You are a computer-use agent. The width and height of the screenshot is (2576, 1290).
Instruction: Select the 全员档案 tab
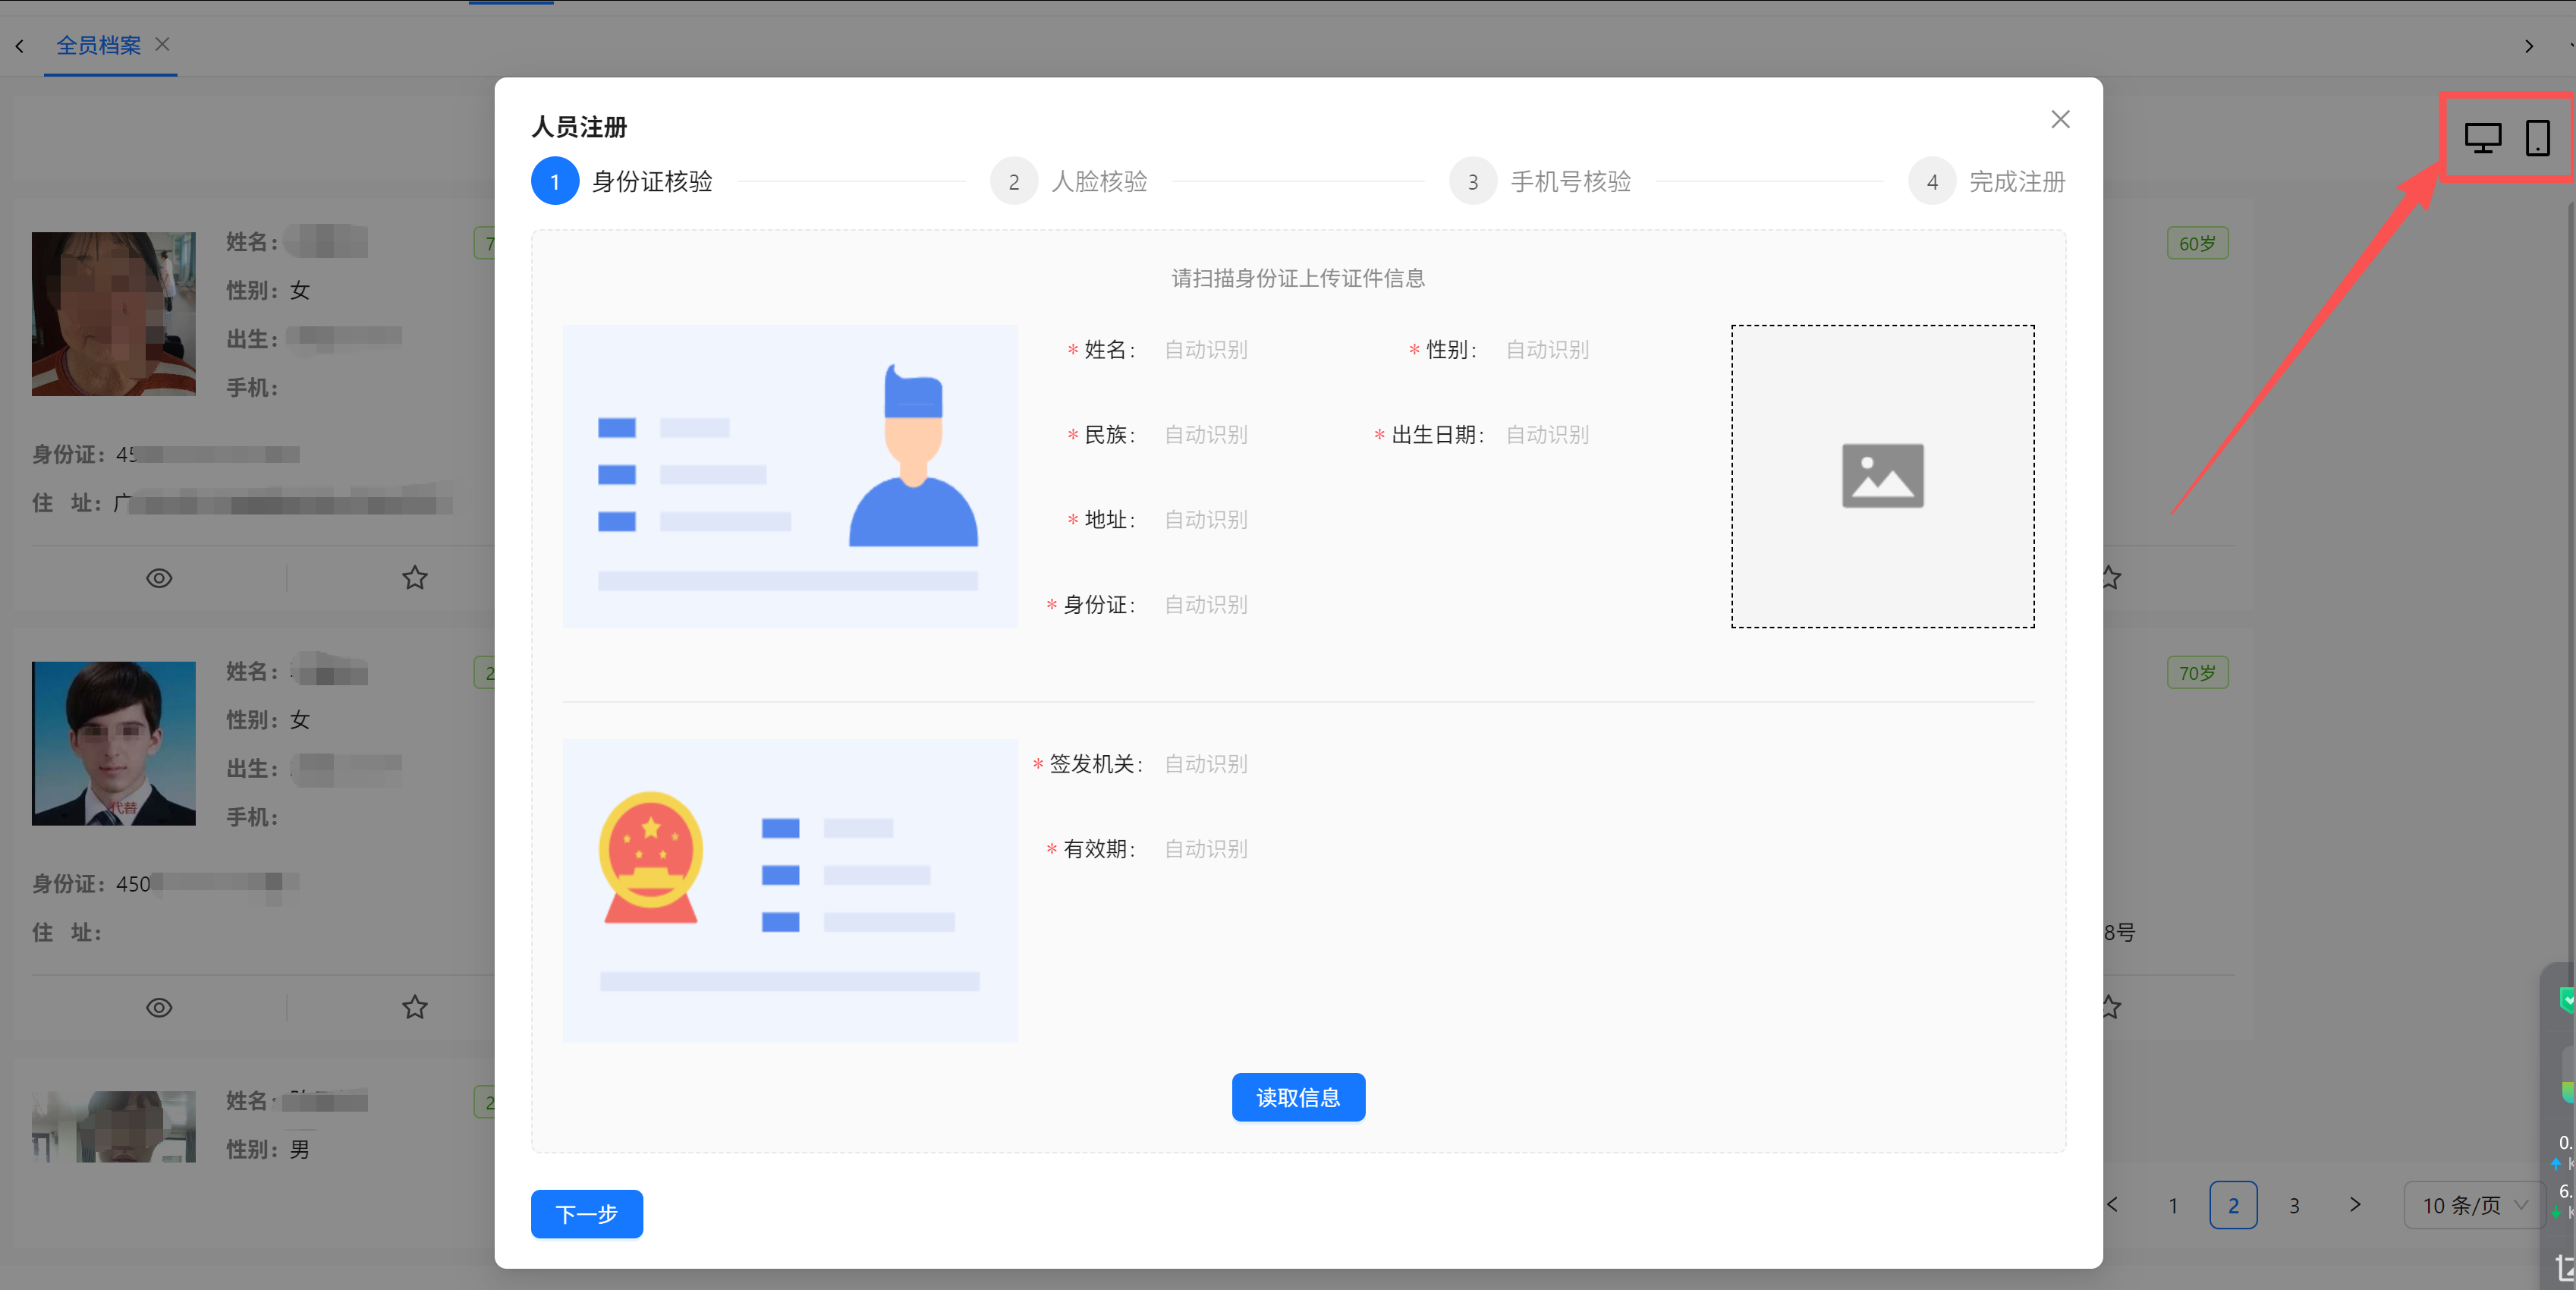click(x=98, y=45)
